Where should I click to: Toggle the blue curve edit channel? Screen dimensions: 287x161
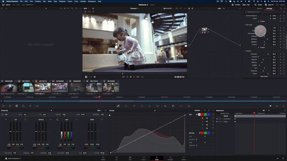(x=209, y=114)
